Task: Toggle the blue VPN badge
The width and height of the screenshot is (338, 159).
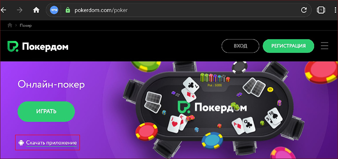Action: pyautogui.click(x=54, y=10)
